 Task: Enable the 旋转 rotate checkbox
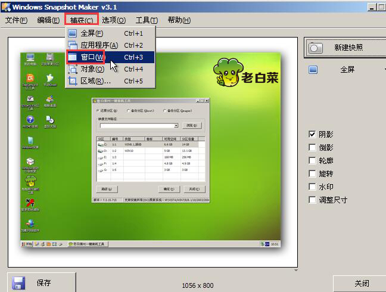click(x=312, y=173)
